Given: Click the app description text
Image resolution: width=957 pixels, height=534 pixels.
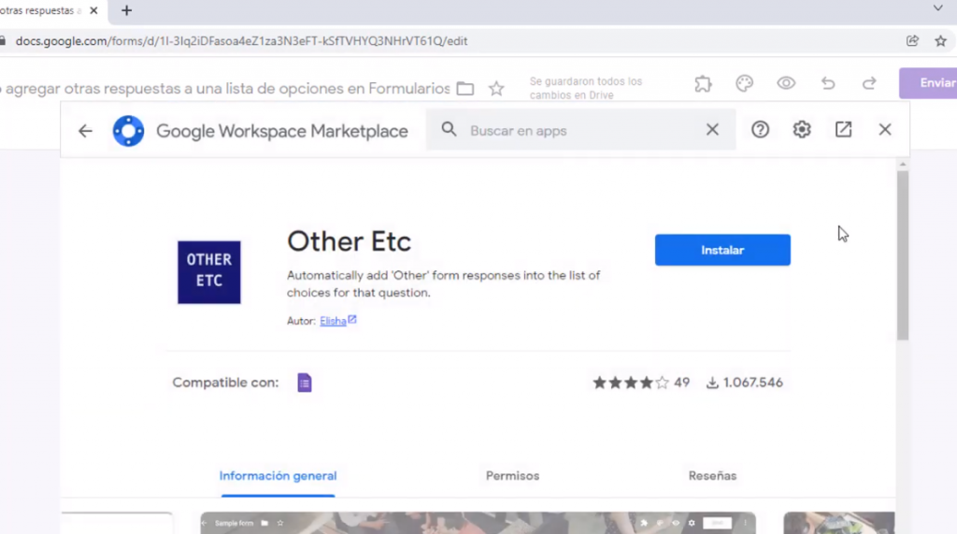Looking at the screenshot, I should pos(444,284).
